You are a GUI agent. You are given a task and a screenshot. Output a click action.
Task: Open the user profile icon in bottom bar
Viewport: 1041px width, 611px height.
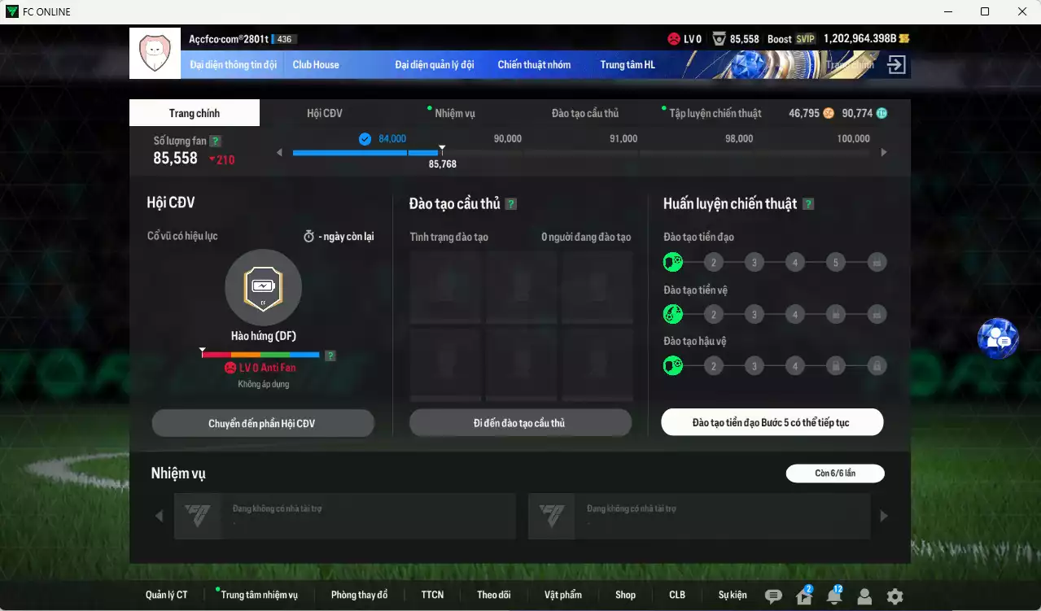[864, 596]
